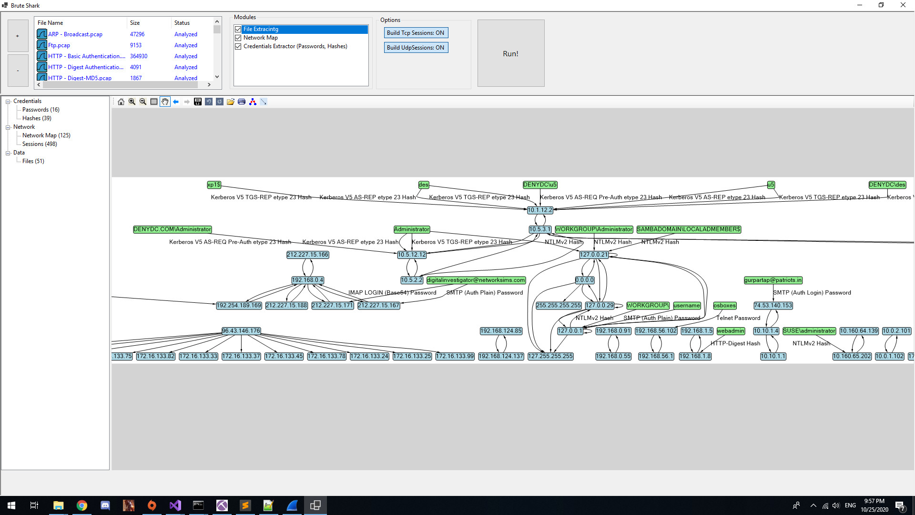Collapse the Data tree node
The image size is (915, 515).
(x=8, y=153)
